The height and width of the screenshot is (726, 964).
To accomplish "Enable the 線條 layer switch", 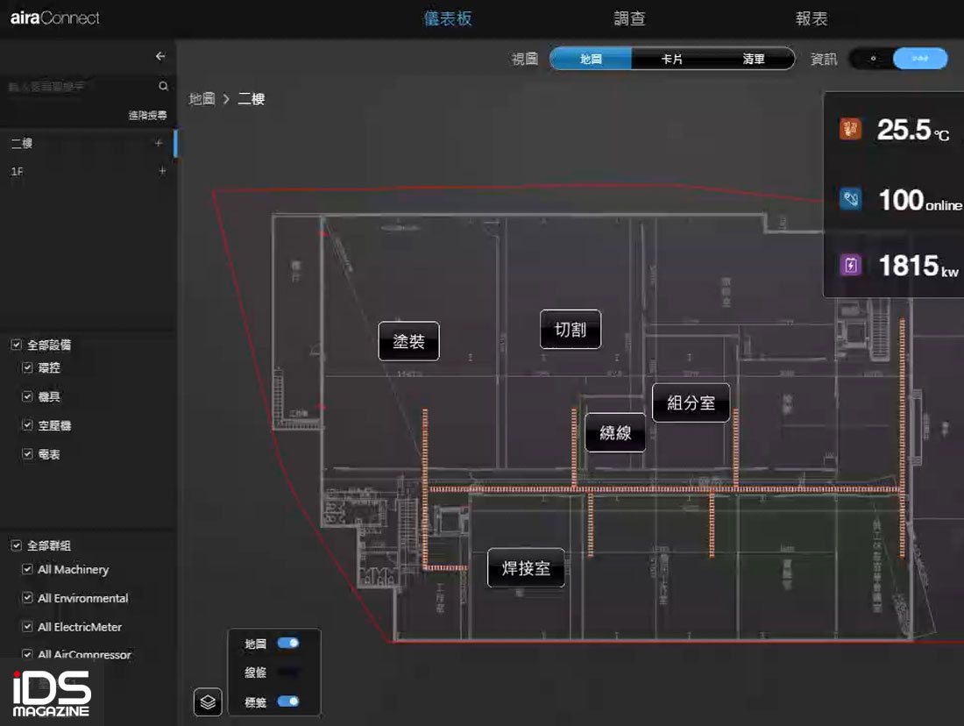I will pyautogui.click(x=287, y=672).
